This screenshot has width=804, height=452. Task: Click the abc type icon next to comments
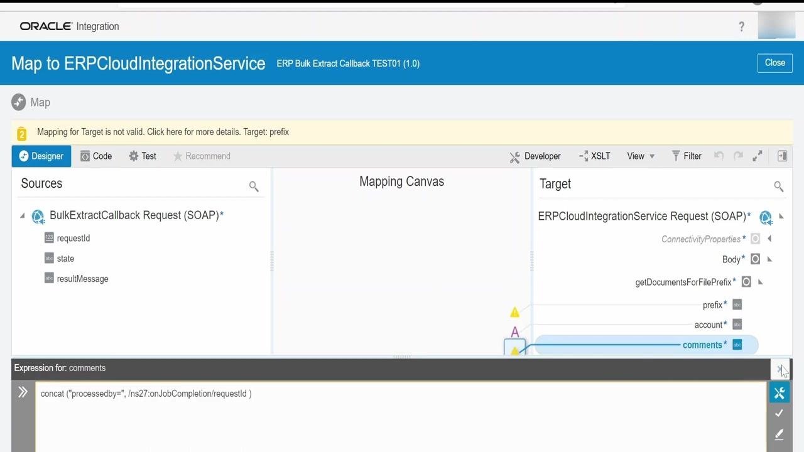coord(737,345)
